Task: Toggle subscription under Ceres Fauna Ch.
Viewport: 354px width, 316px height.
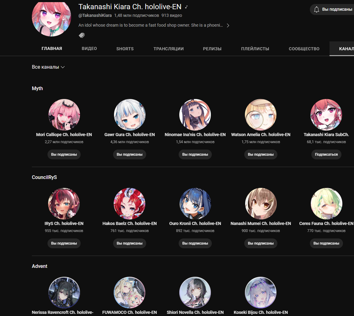Action: click(326, 243)
